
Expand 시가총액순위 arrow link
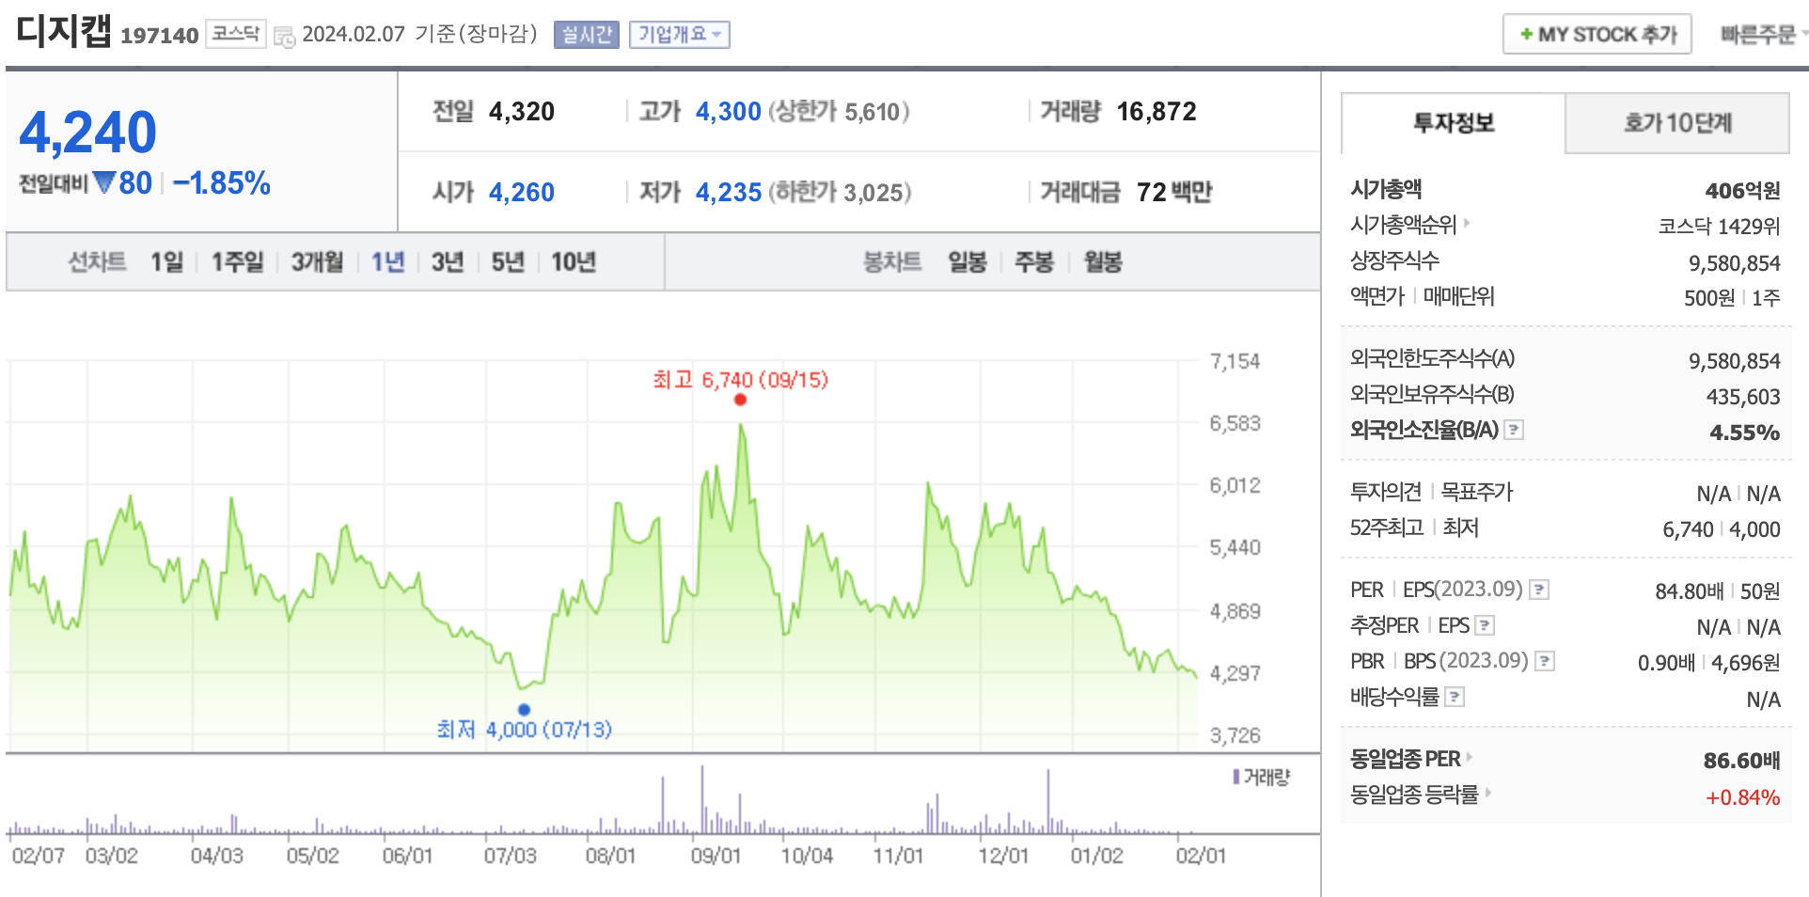tap(1467, 223)
